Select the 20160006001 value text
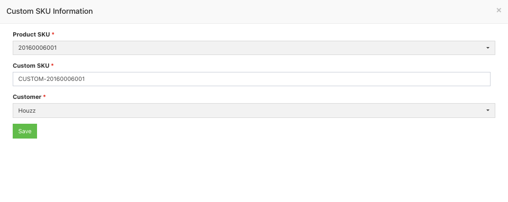This screenshot has width=508, height=202. click(38, 48)
